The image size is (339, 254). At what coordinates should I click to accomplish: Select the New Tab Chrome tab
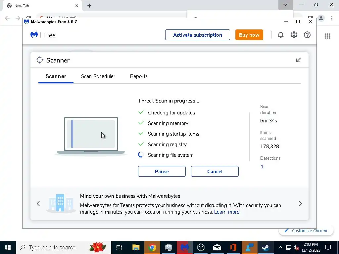click(x=42, y=6)
